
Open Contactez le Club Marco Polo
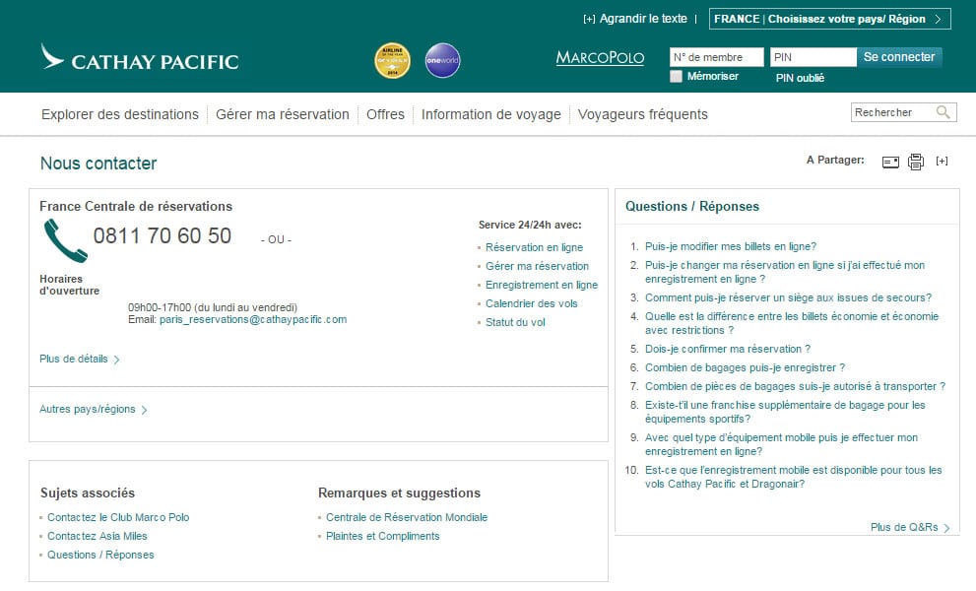[x=118, y=517]
